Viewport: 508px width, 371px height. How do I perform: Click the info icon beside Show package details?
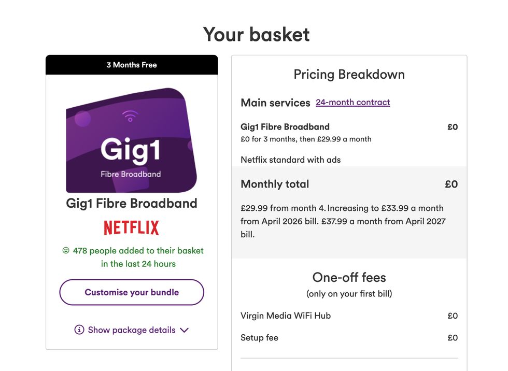point(79,330)
